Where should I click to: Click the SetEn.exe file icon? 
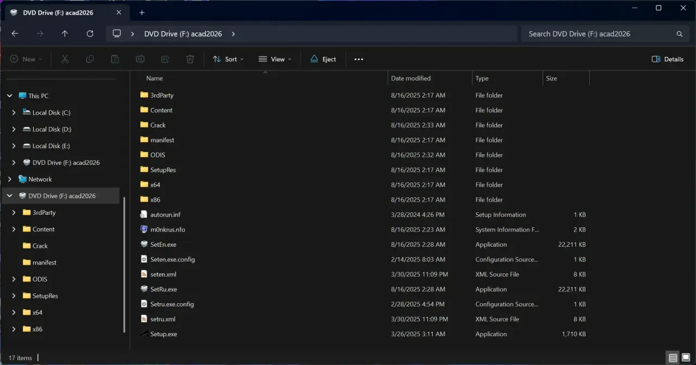click(144, 245)
